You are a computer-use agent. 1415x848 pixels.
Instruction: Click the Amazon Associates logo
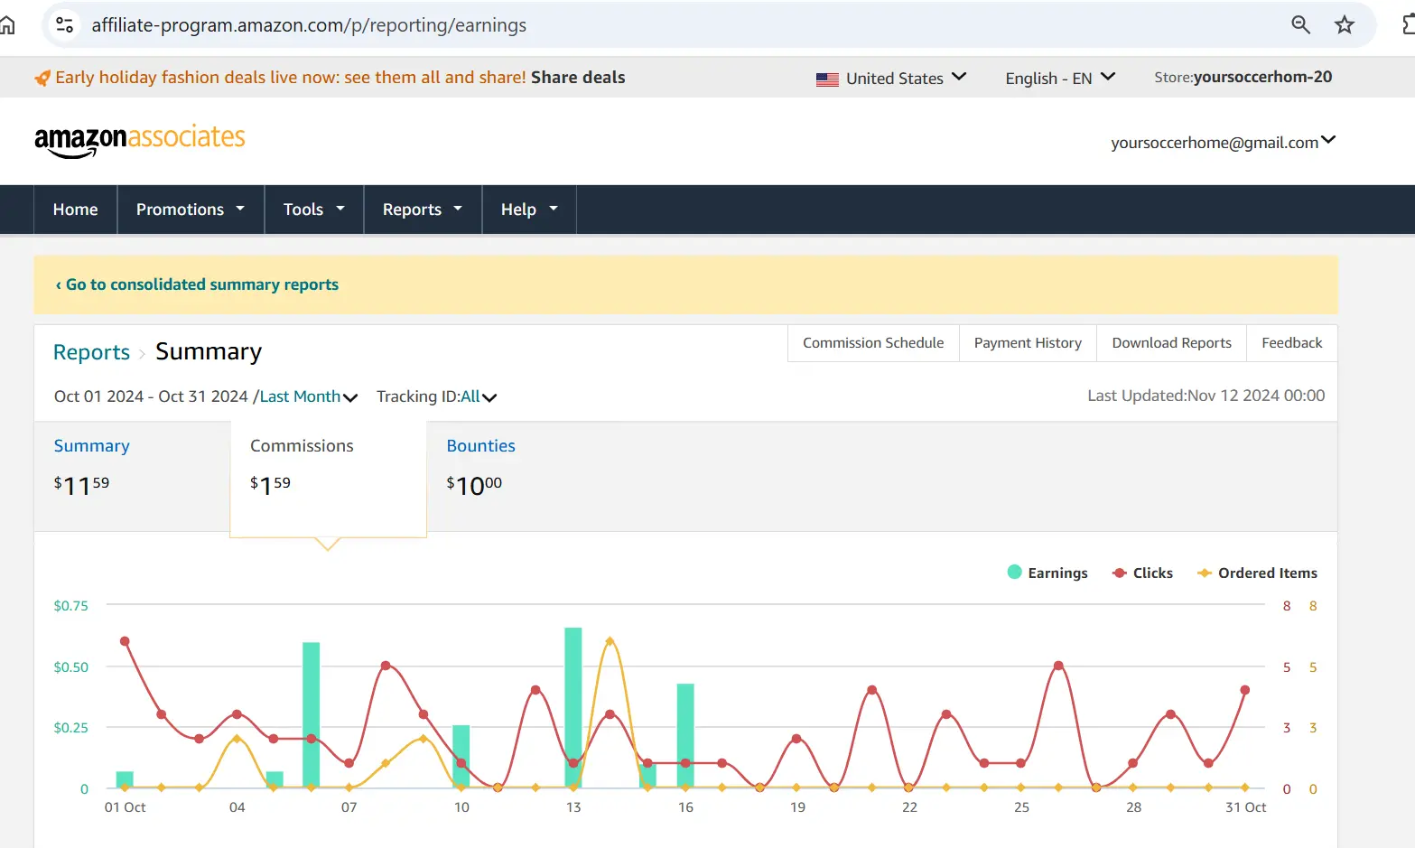point(140,141)
